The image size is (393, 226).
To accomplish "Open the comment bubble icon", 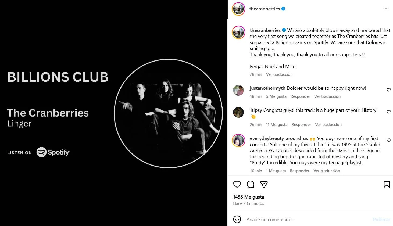I will [251, 184].
